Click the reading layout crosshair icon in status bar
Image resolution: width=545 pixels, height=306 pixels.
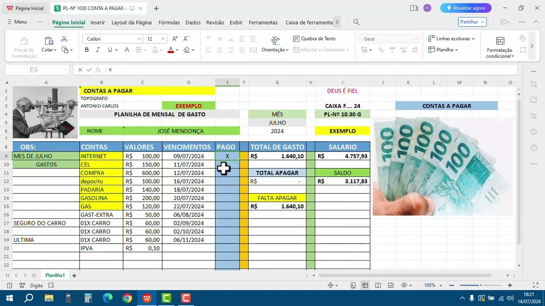click(x=330, y=286)
